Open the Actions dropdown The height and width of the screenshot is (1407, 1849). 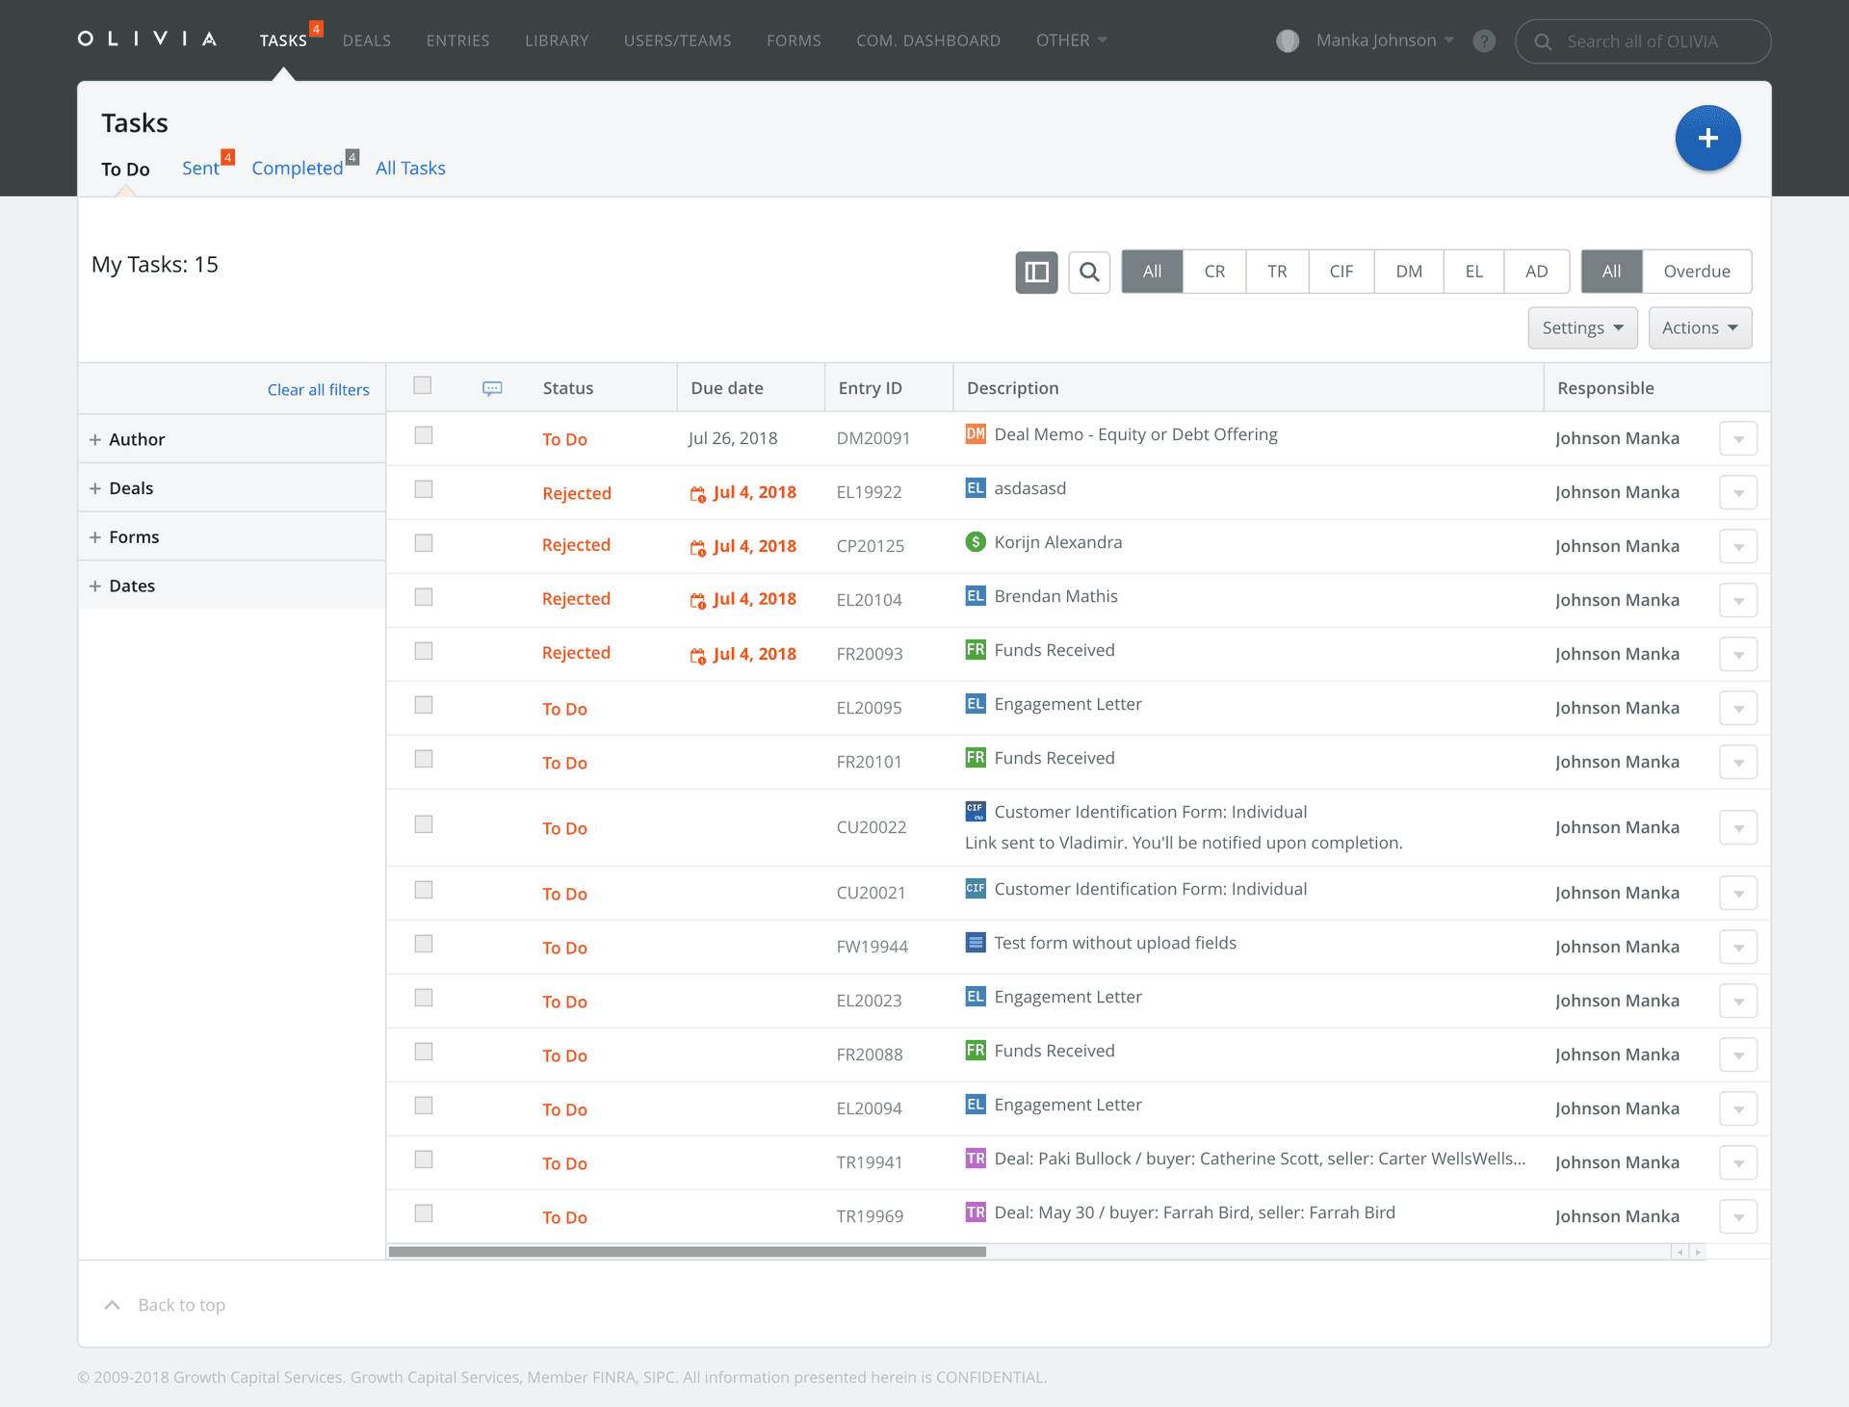click(x=1700, y=328)
